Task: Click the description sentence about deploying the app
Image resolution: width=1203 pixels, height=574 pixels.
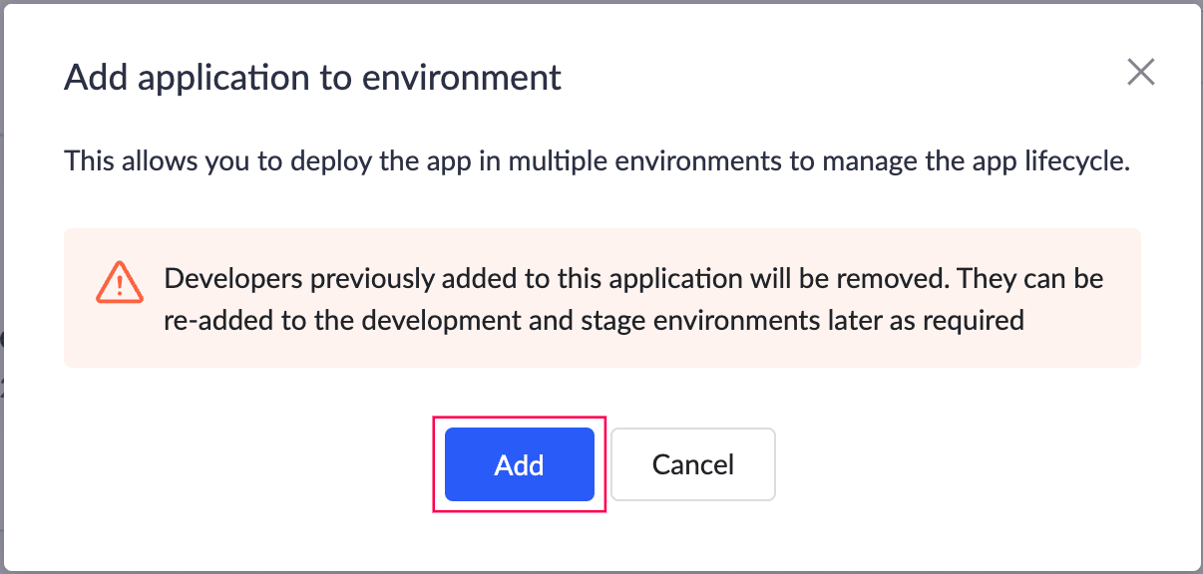Action: [597, 161]
